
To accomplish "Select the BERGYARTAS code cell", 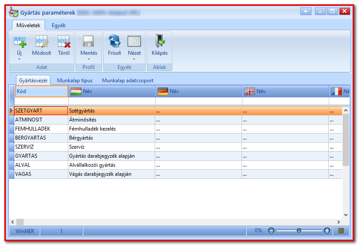I will tap(41, 138).
